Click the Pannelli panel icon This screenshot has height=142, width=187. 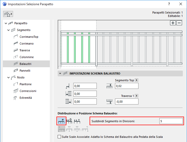16,71
